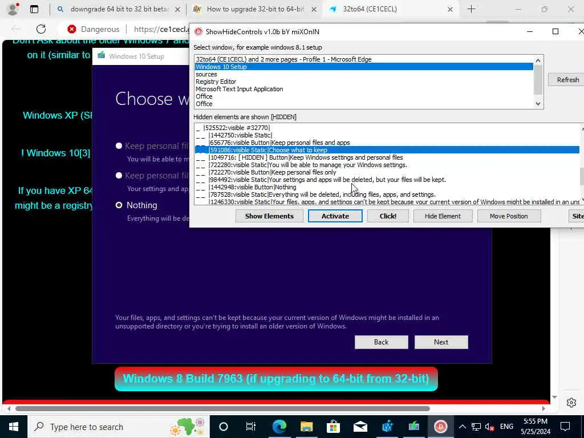The image size is (584, 438).
Task: Click the network icon in system tray
Action: 476,427
